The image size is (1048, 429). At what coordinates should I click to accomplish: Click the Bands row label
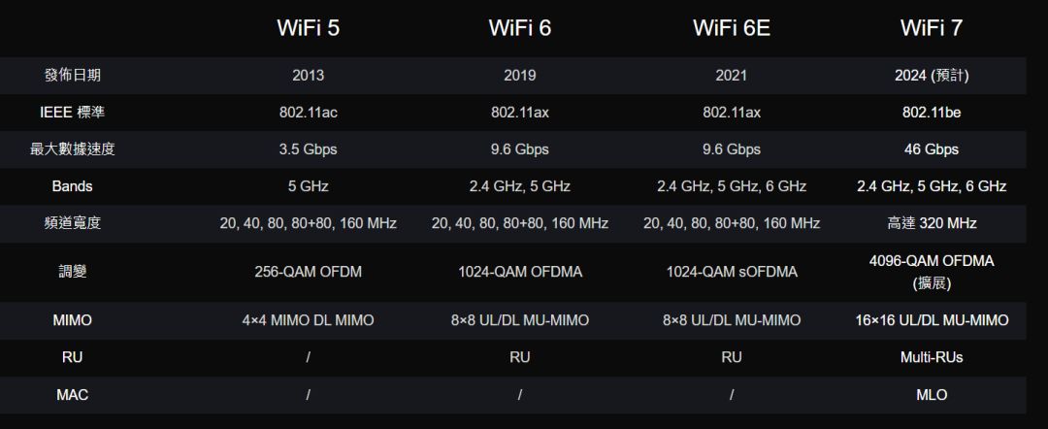coord(73,186)
